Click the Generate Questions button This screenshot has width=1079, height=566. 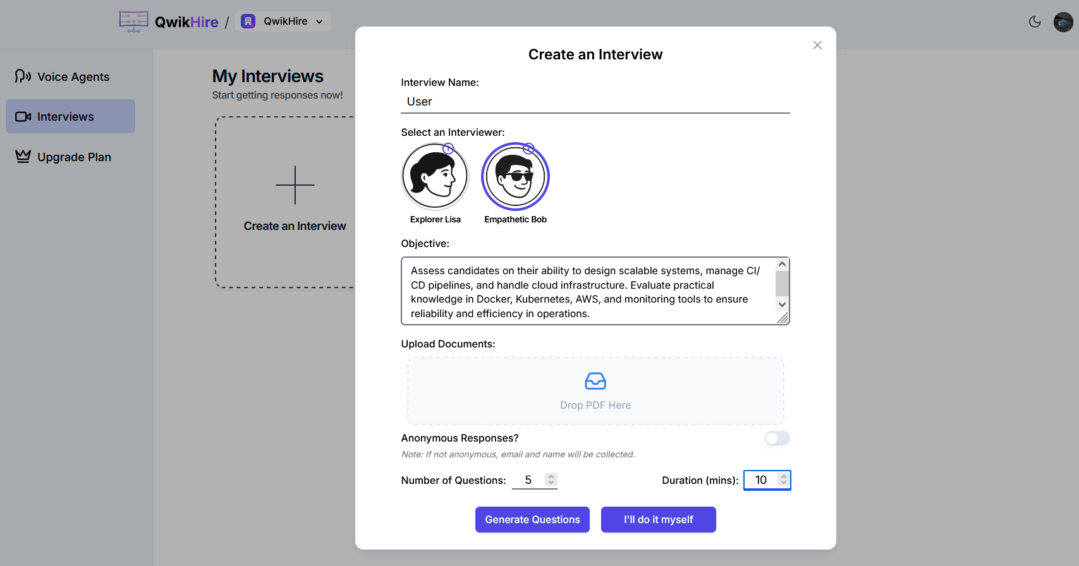(x=532, y=519)
